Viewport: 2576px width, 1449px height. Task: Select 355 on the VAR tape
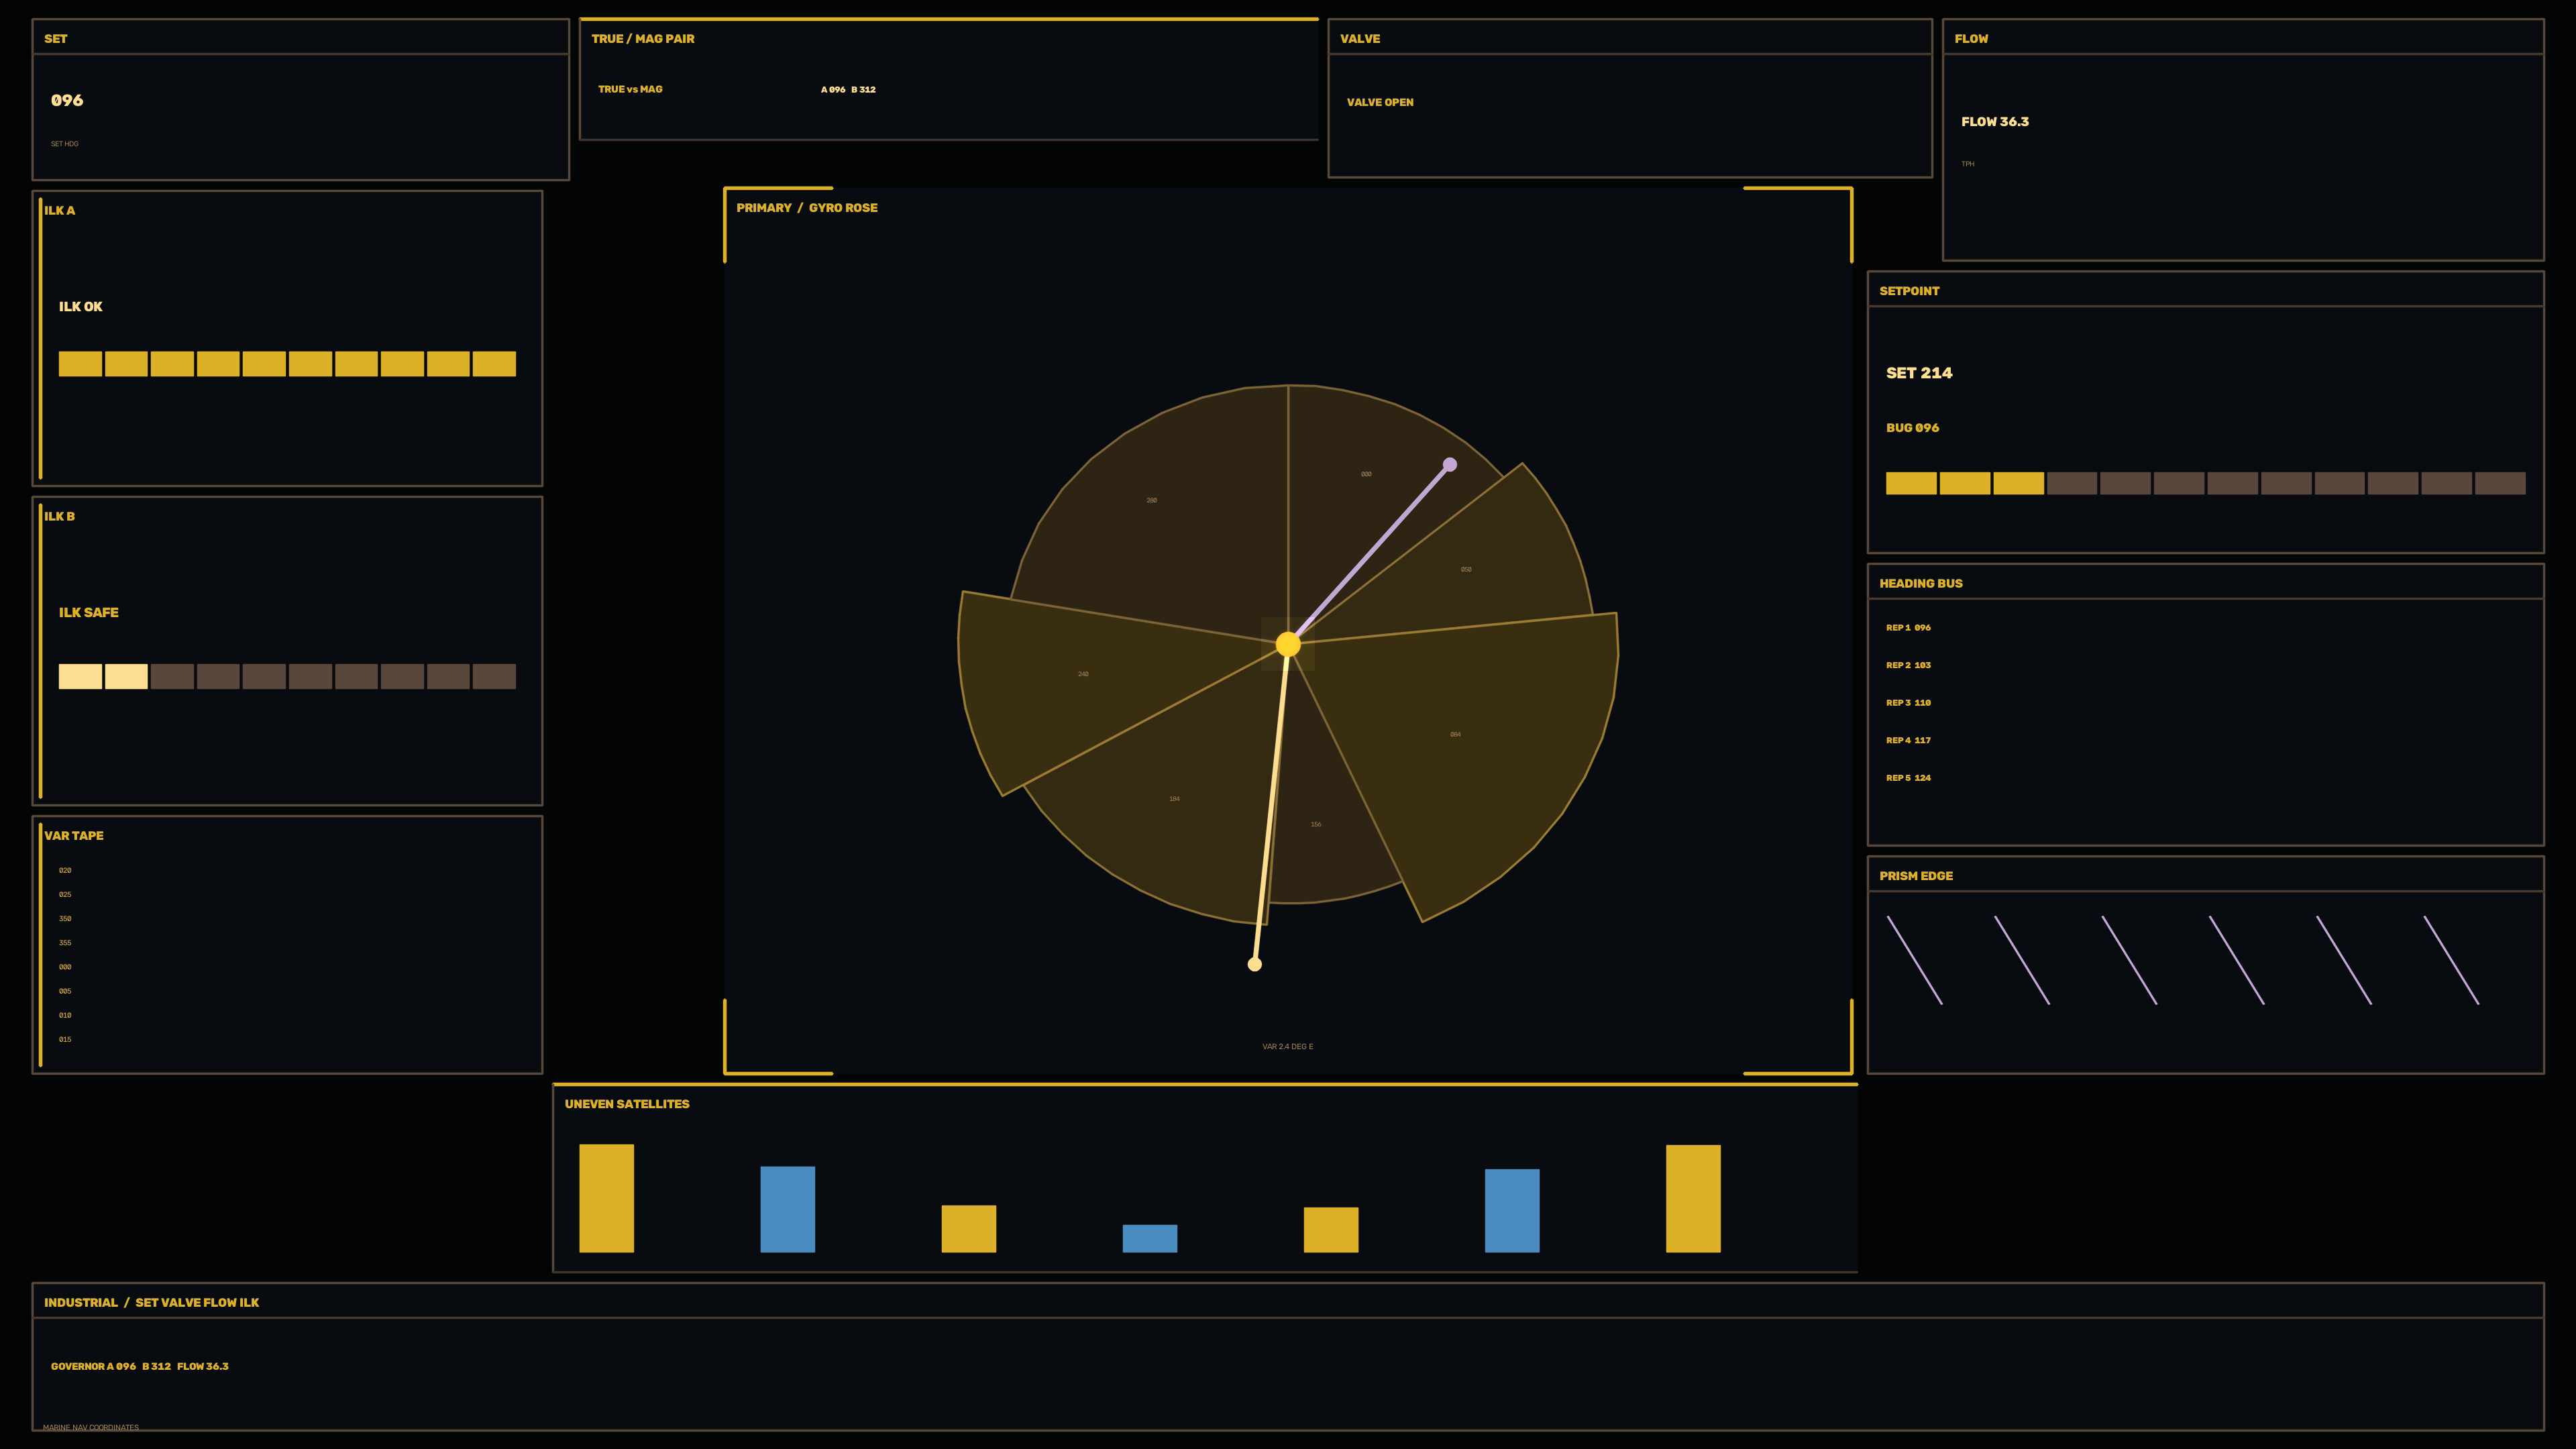pyautogui.click(x=65, y=943)
